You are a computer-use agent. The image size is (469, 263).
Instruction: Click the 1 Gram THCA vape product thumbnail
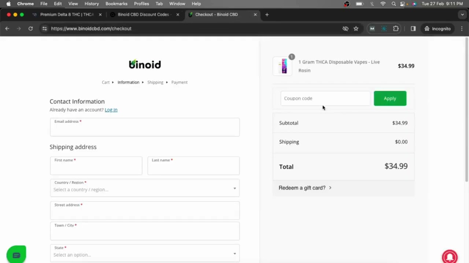point(282,66)
